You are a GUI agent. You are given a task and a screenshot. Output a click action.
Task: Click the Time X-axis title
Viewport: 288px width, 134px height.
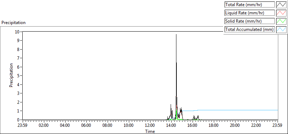pos(150,131)
